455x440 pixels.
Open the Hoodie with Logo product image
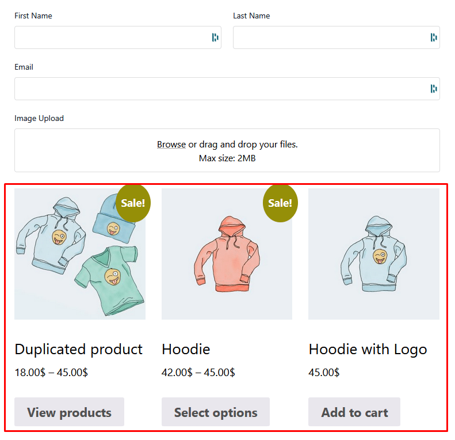(x=374, y=254)
